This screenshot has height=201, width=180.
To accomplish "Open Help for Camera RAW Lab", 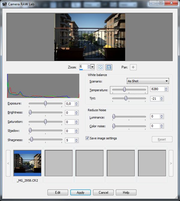I will [126, 192].
